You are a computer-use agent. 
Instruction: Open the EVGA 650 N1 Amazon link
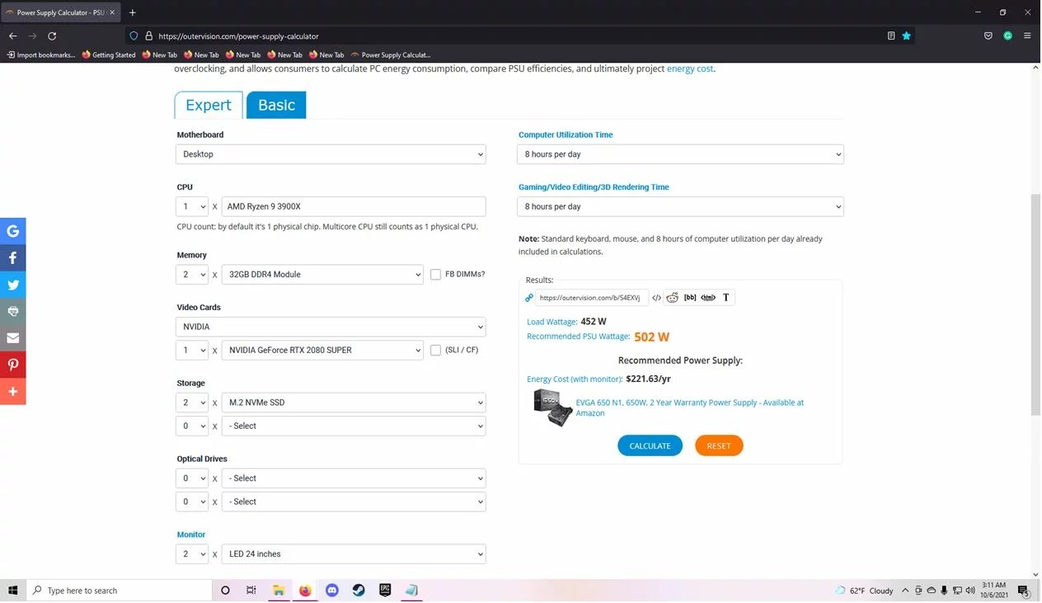[690, 407]
